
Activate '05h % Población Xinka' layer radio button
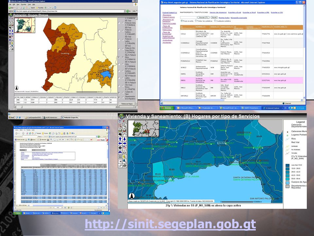pyautogui.click(x=123, y=64)
